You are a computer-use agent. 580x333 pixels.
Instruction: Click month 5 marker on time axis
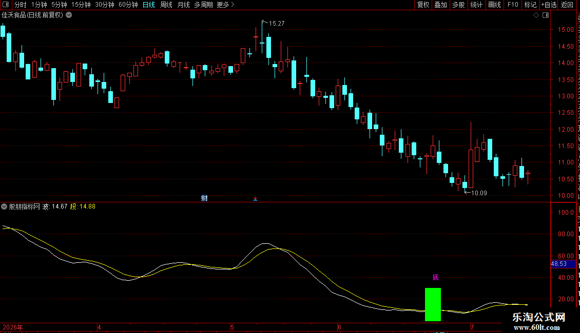(233, 327)
